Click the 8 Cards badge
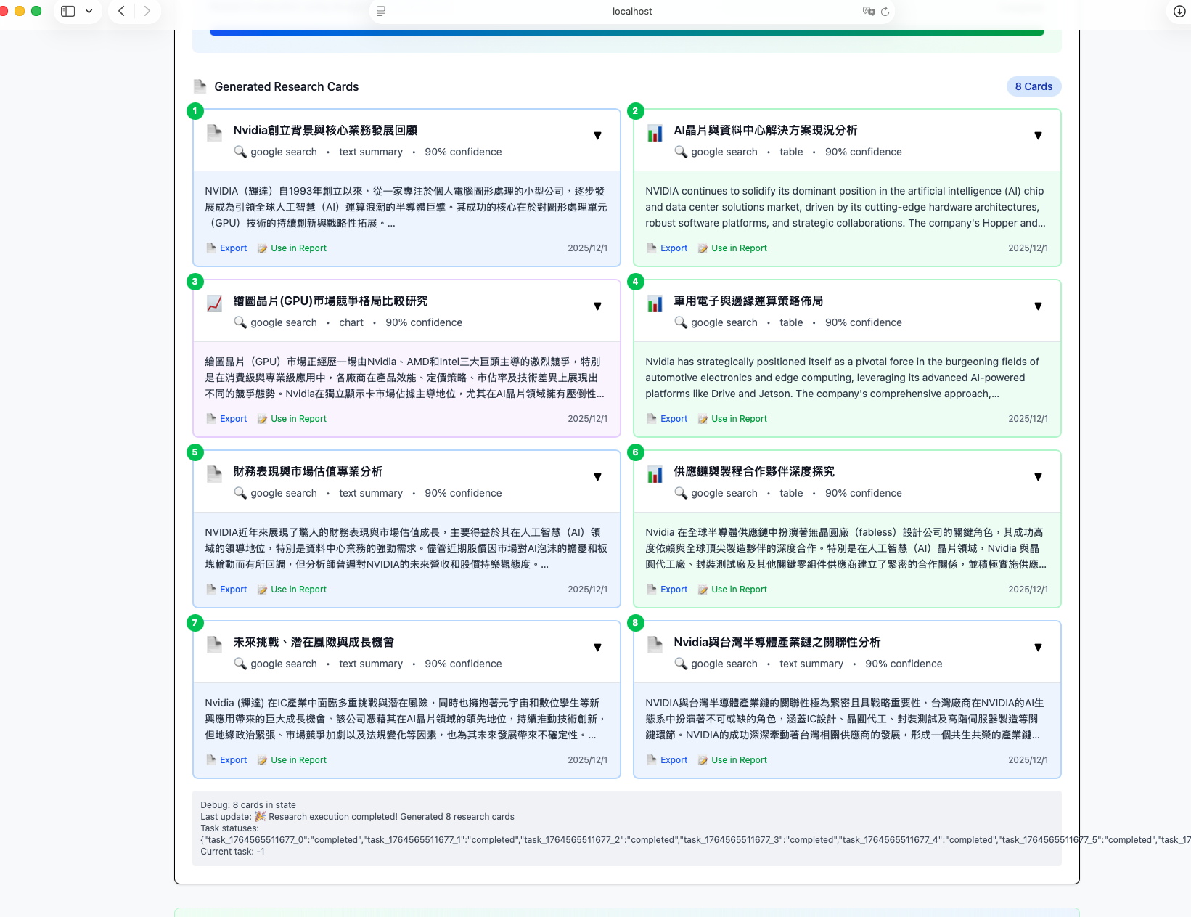 (x=1034, y=86)
